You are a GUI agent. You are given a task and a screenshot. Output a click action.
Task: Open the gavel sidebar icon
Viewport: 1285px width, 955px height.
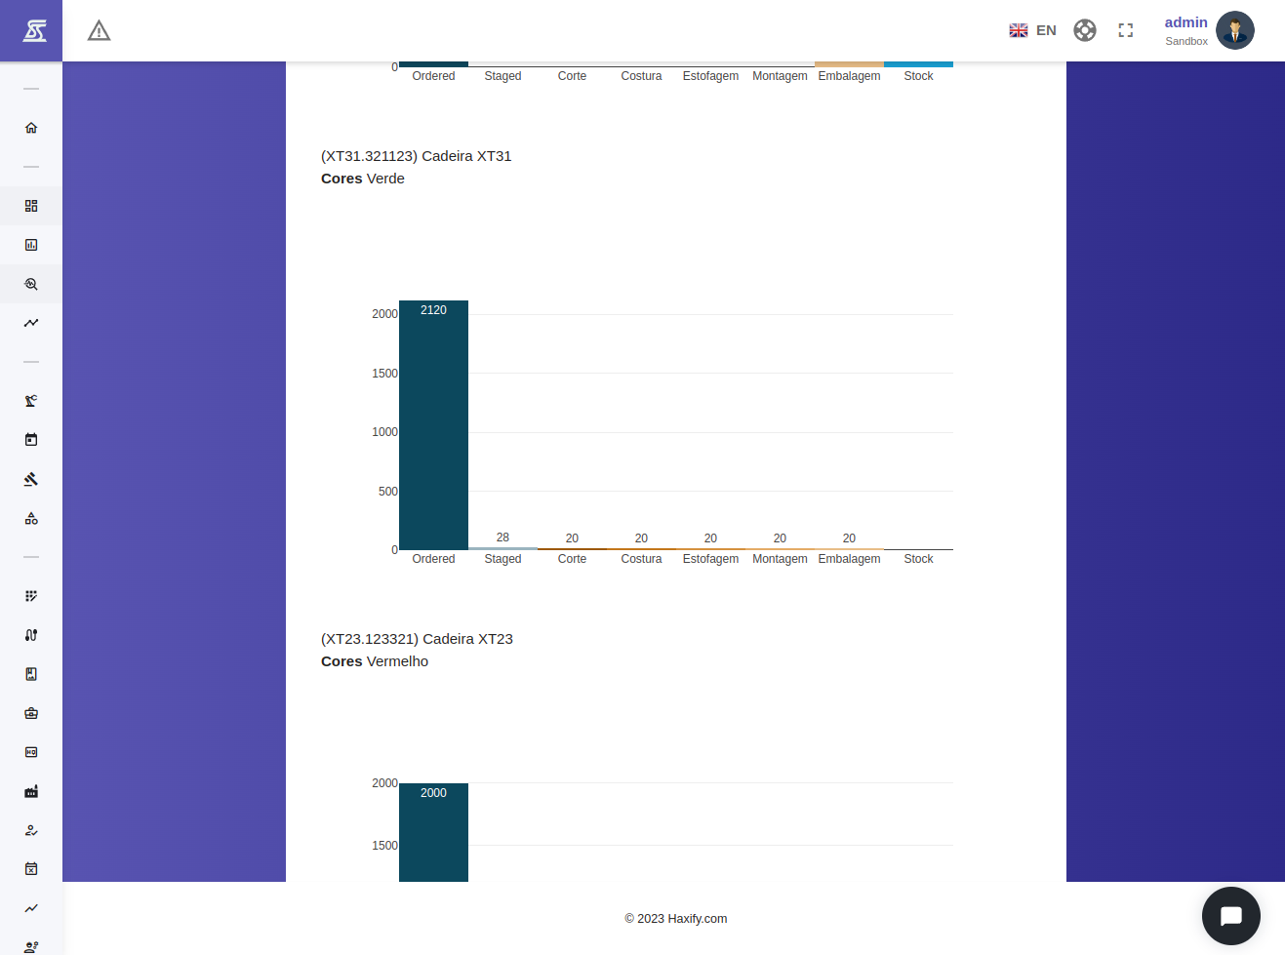[31, 479]
